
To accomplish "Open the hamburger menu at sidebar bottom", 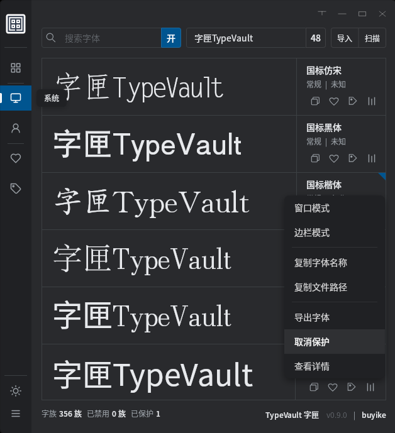I will click(16, 414).
